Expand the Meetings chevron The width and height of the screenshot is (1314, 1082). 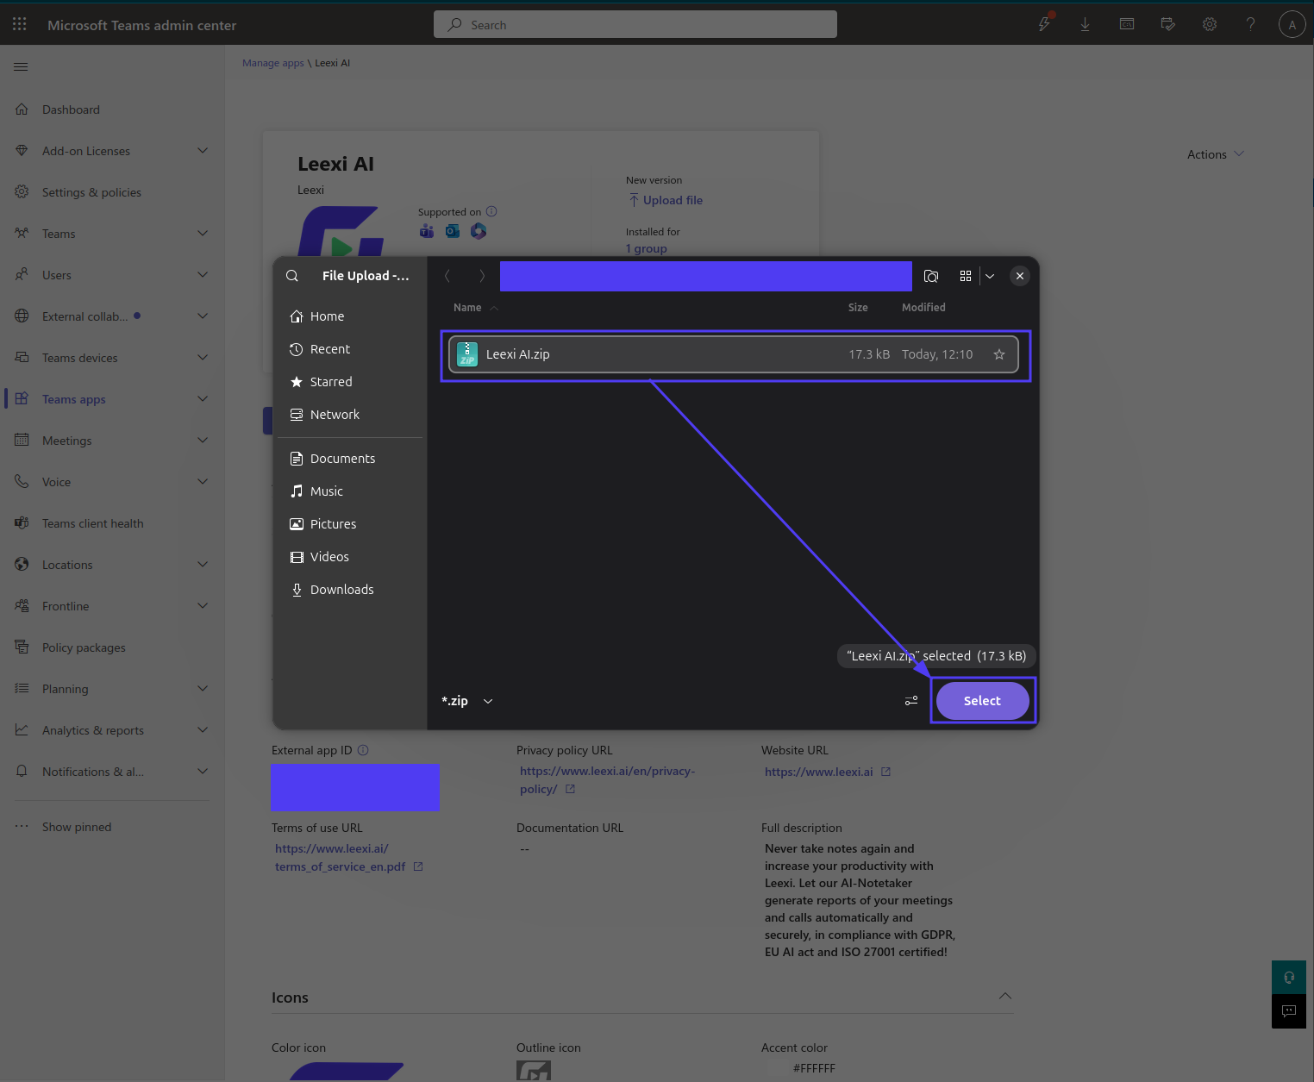pyautogui.click(x=203, y=441)
